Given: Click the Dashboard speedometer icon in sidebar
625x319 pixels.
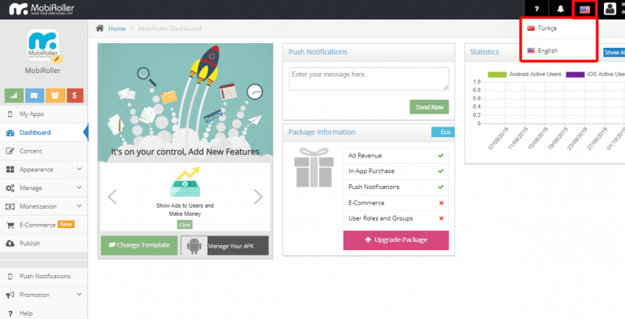Looking at the screenshot, I should 11,133.
